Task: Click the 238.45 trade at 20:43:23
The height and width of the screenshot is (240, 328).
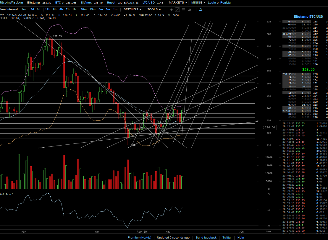Action: pyautogui.click(x=300, y=135)
